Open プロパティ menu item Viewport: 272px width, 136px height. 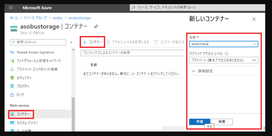coord(23,86)
